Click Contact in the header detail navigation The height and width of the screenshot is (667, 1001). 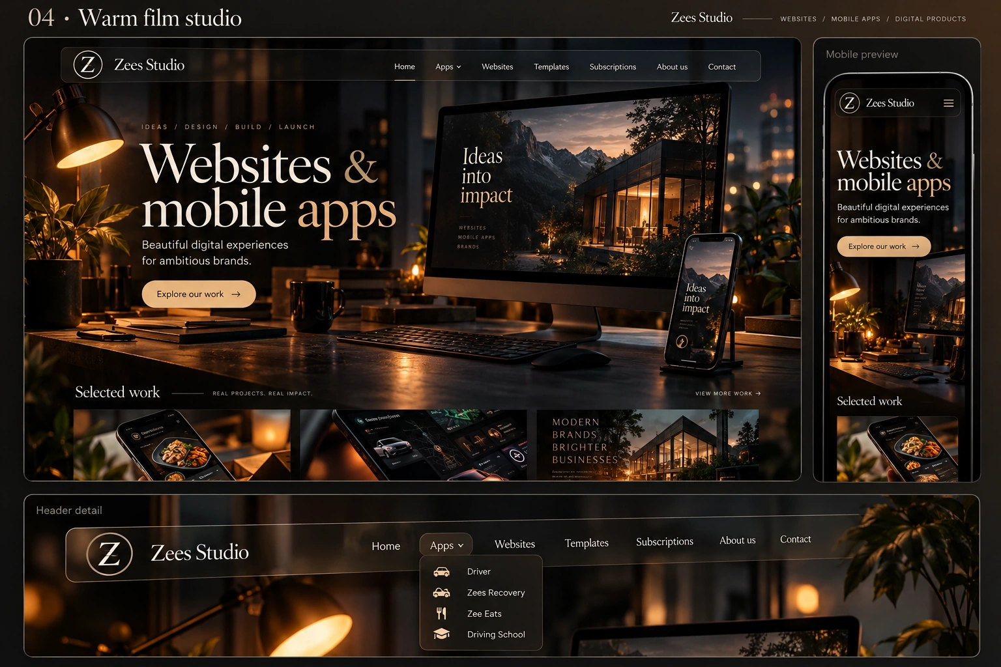click(796, 539)
